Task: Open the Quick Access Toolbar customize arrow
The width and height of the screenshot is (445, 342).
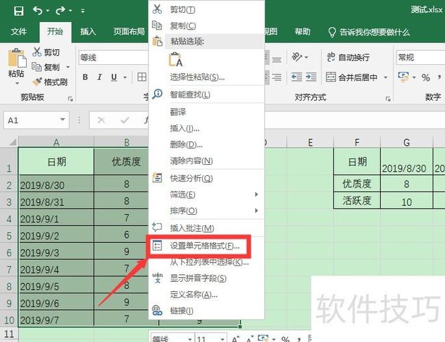Action: [x=83, y=11]
